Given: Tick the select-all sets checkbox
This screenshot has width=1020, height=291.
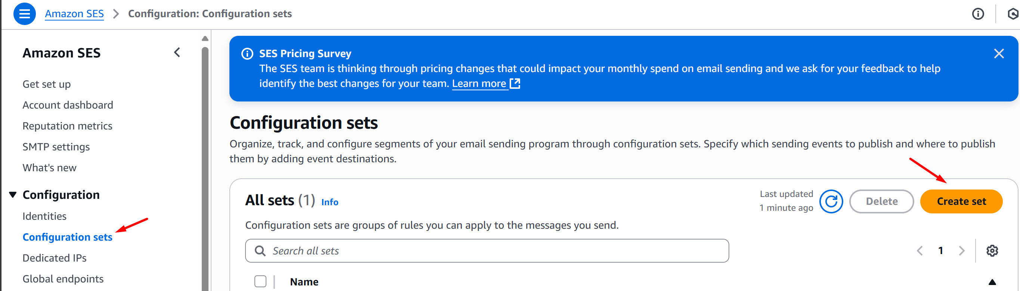Looking at the screenshot, I should point(260,282).
